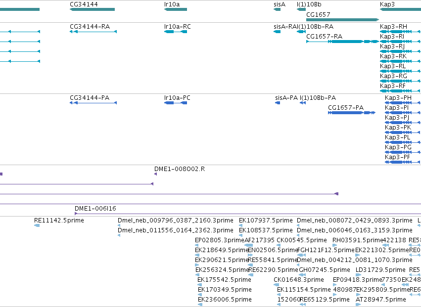Click the Kap3-RF transcript label
The image size is (421, 307).
pyautogui.click(x=392, y=86)
